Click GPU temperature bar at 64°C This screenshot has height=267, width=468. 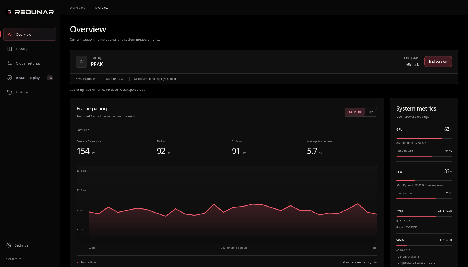(424, 156)
